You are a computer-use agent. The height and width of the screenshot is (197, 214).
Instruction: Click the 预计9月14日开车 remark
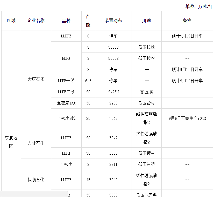187,81
